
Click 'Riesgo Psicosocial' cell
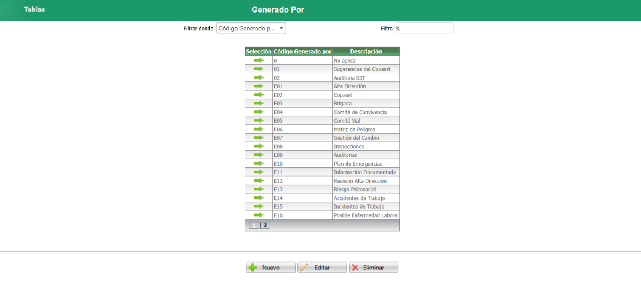pos(366,189)
